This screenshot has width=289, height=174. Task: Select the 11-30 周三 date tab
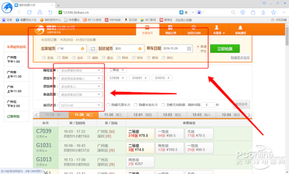113,115
